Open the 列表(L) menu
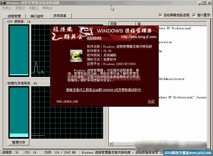 [7, 8]
